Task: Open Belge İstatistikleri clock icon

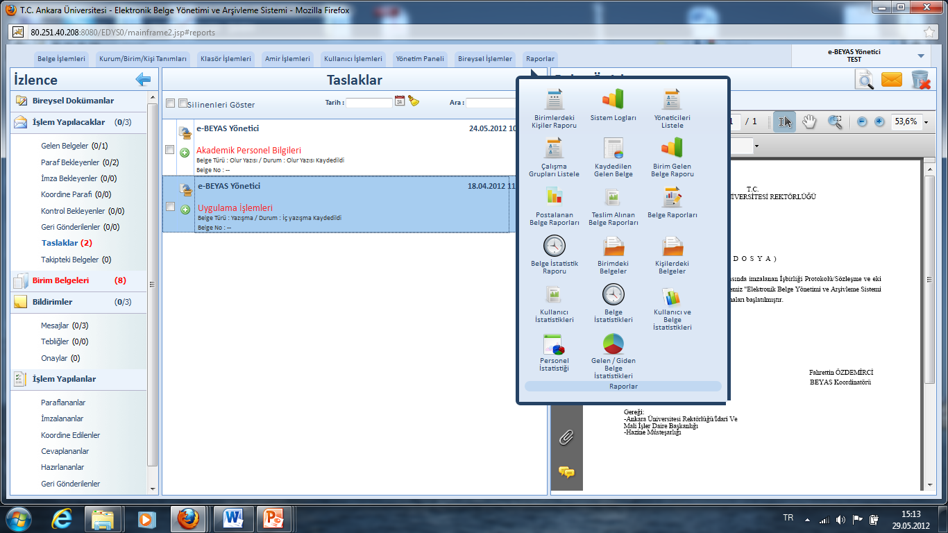Action: point(613,294)
